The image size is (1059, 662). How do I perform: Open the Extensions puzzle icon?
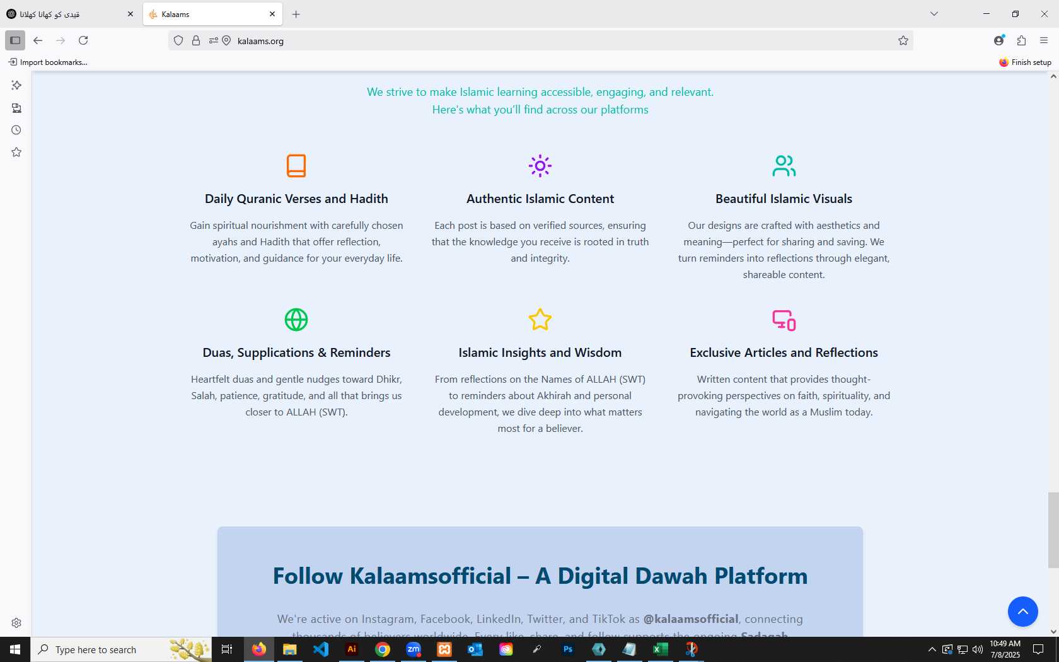(1022, 40)
